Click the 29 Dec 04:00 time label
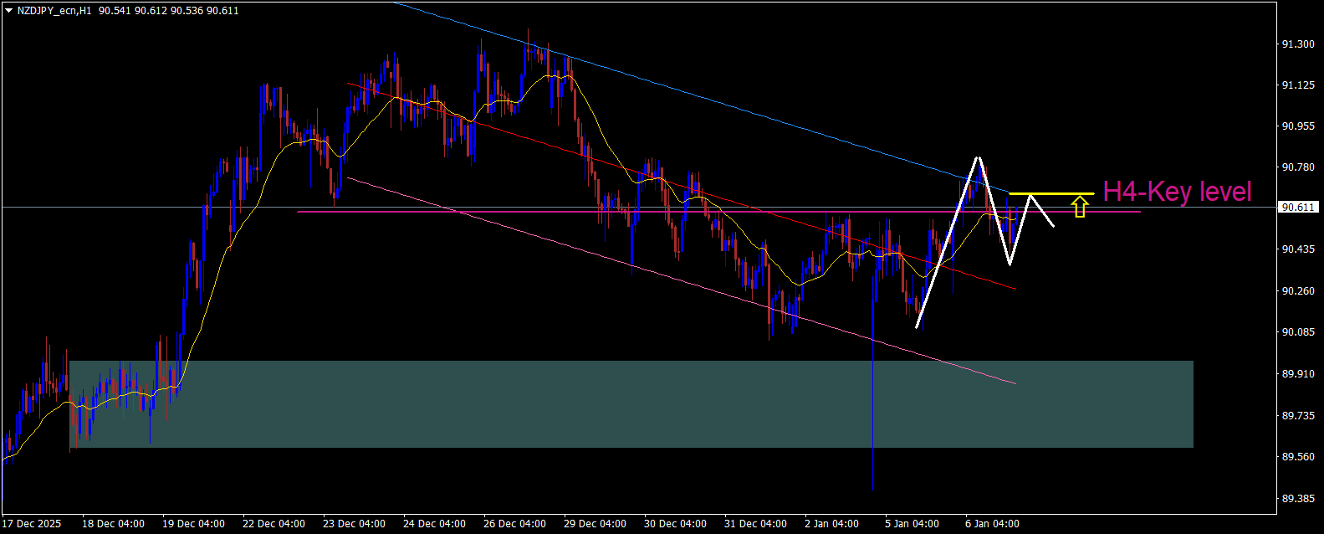The height and width of the screenshot is (534, 1324). (x=596, y=524)
